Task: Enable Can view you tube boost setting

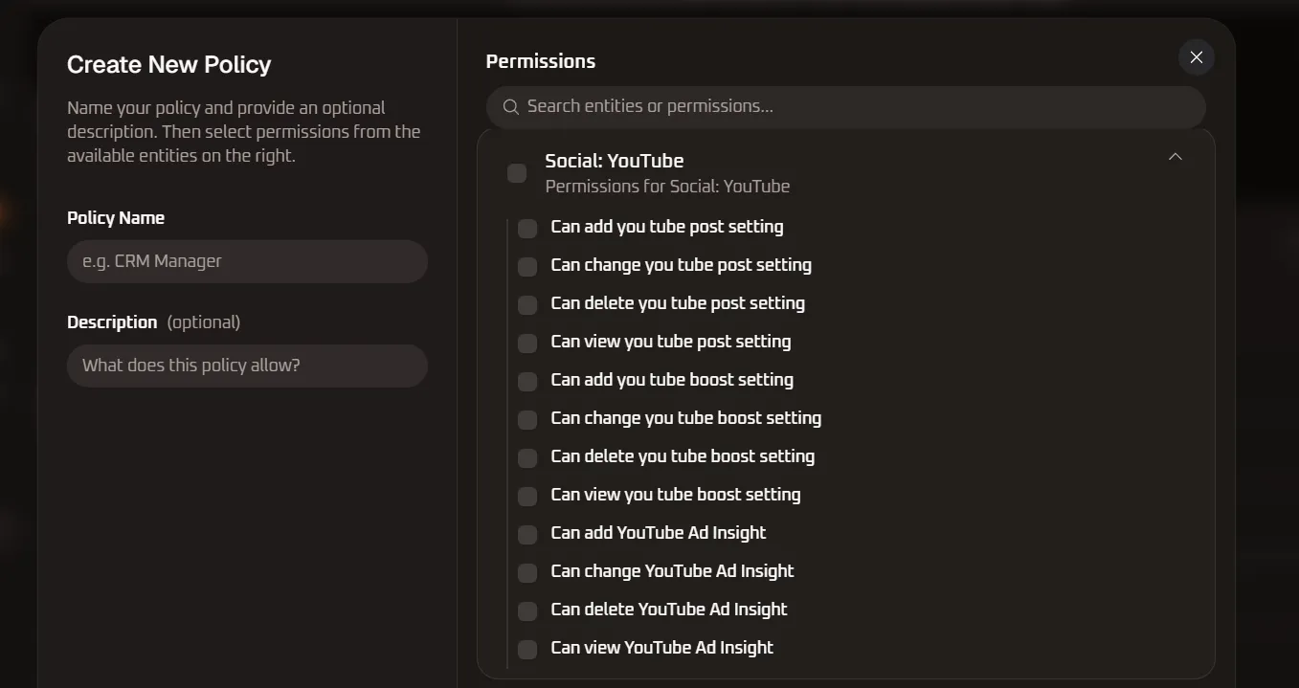Action: pyautogui.click(x=527, y=497)
